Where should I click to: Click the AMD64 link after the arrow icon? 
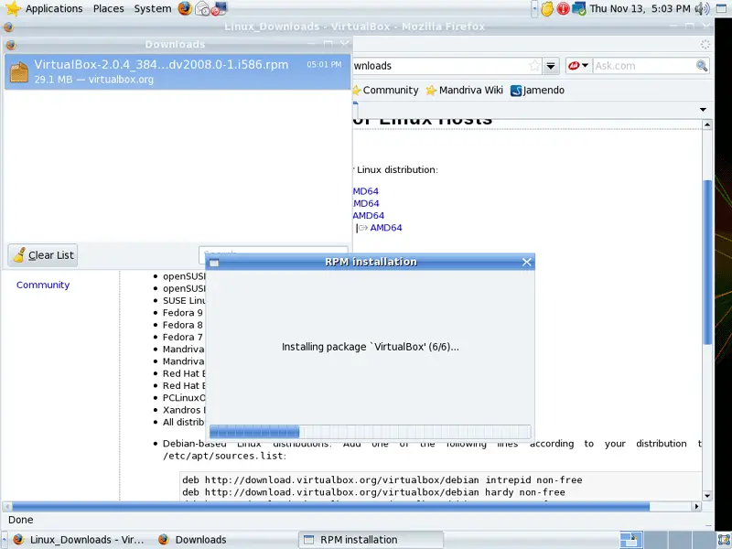pos(386,228)
